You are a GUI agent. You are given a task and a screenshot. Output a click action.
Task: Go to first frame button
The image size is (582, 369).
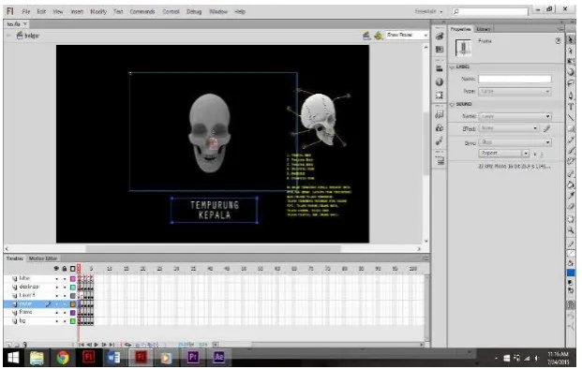pyautogui.click(x=81, y=345)
